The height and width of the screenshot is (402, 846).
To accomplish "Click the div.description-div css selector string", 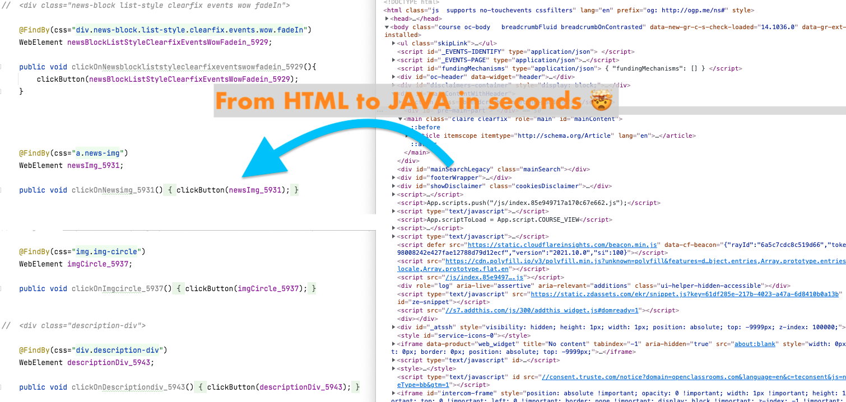I will click(x=118, y=350).
